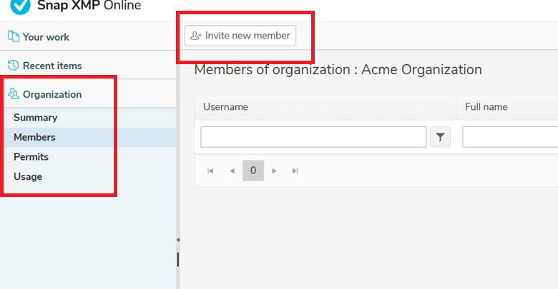The width and height of the screenshot is (558, 289).
Task: Click the Organization people icon
Action: click(x=14, y=93)
